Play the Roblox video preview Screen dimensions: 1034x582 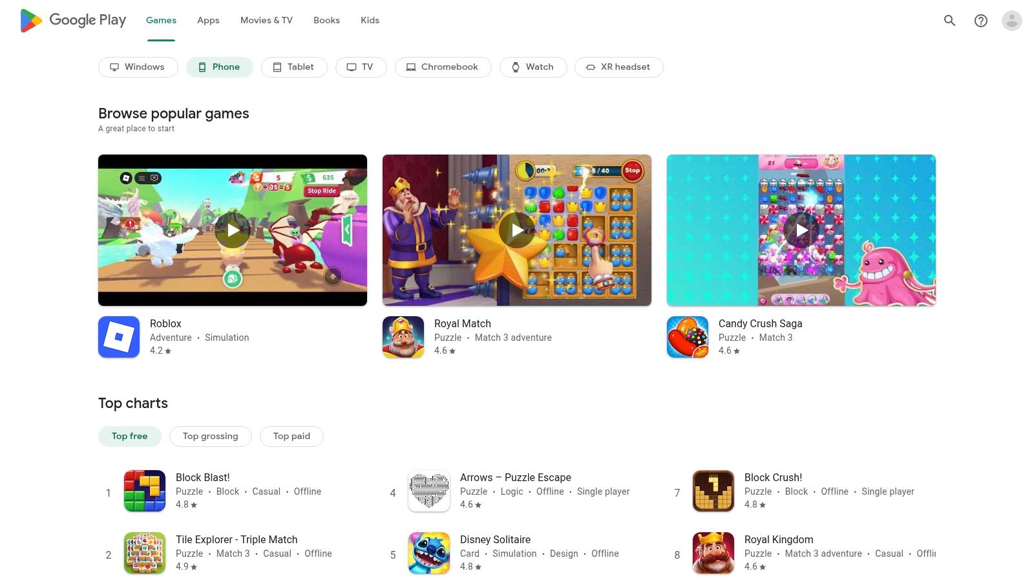click(x=233, y=230)
